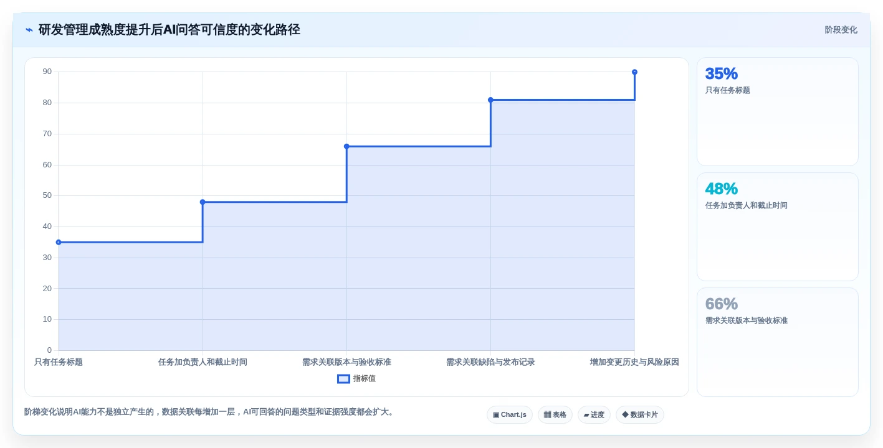Image resolution: width=883 pixels, height=448 pixels.
Task: Click the y-axis tick label 50
Action: [x=47, y=195]
